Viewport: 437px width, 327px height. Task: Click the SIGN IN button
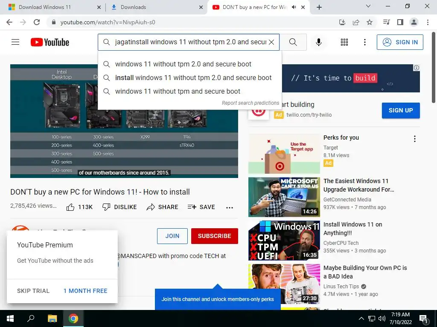(x=400, y=42)
